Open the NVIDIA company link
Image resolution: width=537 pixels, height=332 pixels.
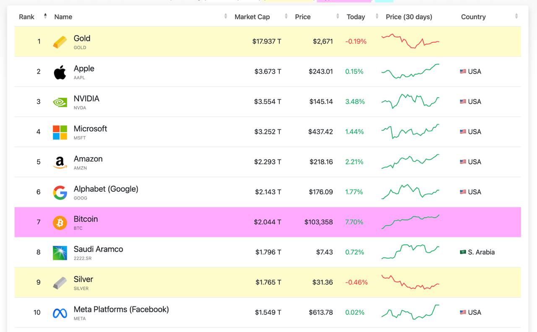pyautogui.click(x=86, y=98)
